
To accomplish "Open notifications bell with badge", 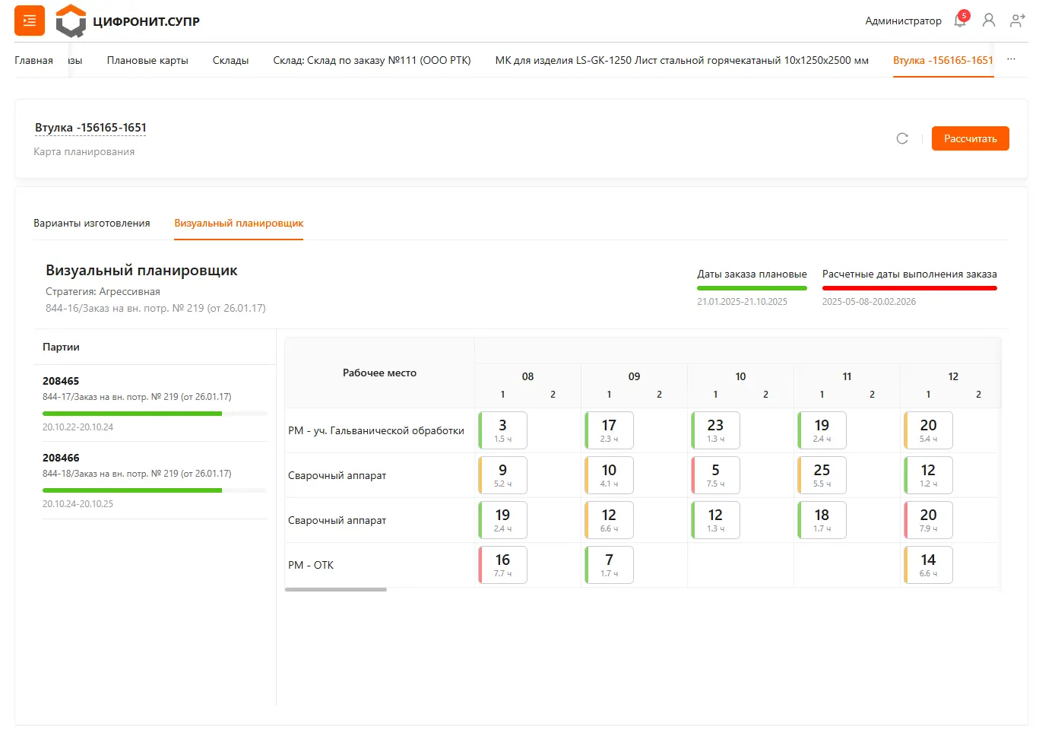I will (960, 21).
